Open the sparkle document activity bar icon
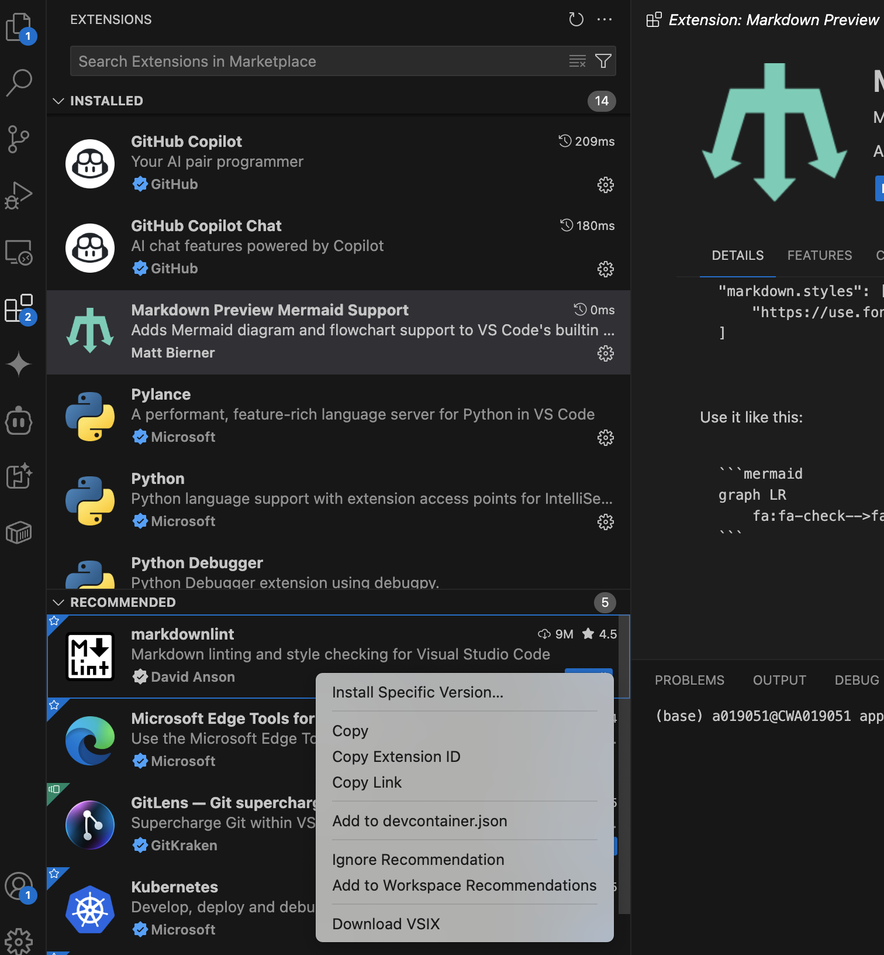 pos(19,476)
